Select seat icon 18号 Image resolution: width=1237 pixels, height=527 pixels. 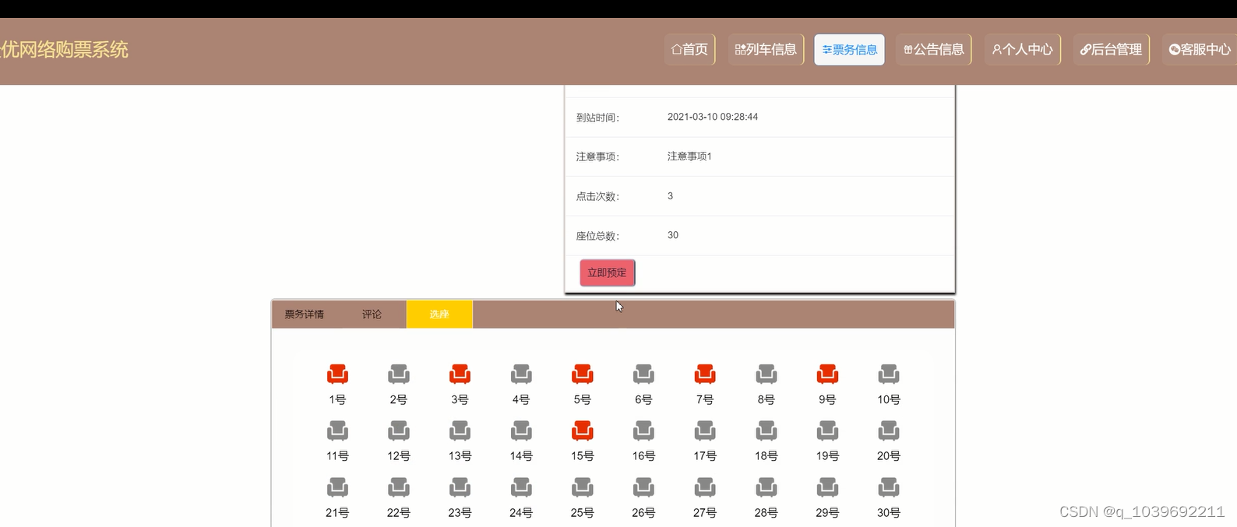pyautogui.click(x=767, y=430)
